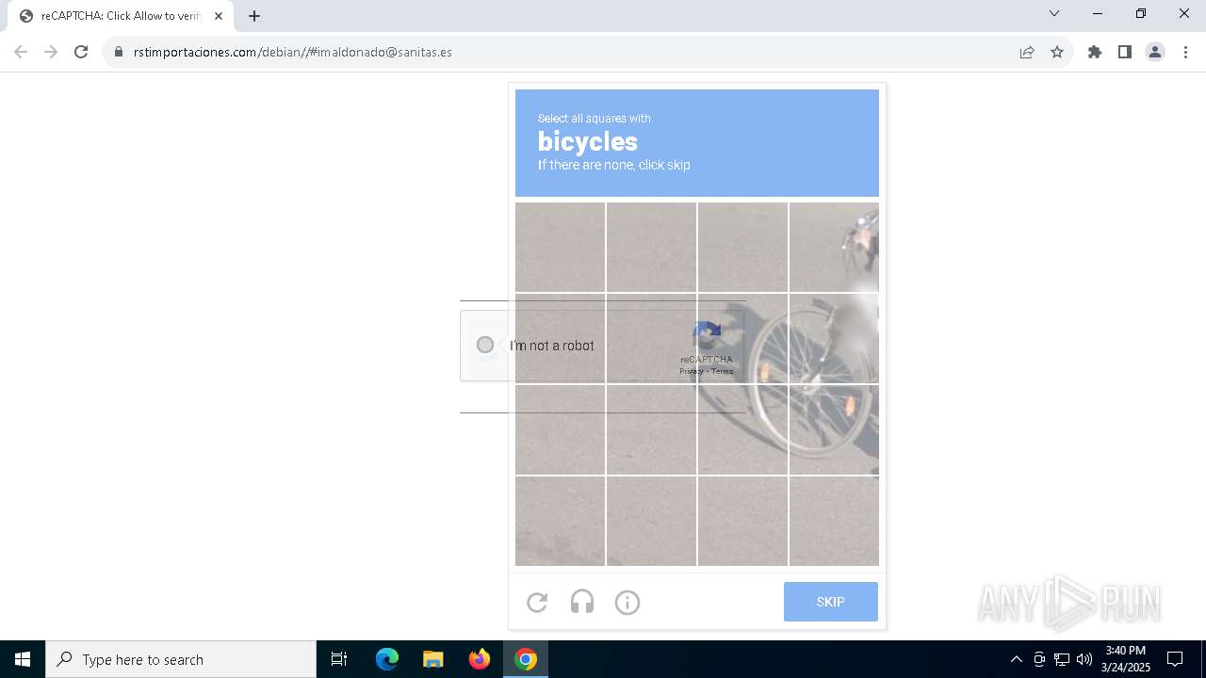Open the network status tray icon
The height and width of the screenshot is (678, 1206).
[1062, 659]
